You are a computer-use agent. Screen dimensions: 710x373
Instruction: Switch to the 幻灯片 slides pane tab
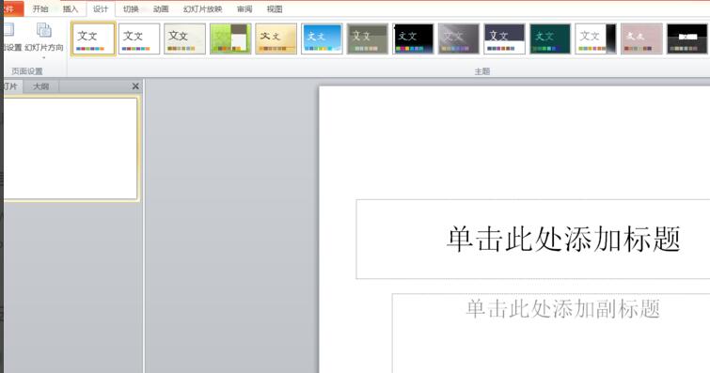pyautogui.click(x=11, y=86)
